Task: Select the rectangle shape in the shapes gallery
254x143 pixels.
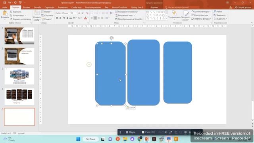Action: tap(157, 12)
